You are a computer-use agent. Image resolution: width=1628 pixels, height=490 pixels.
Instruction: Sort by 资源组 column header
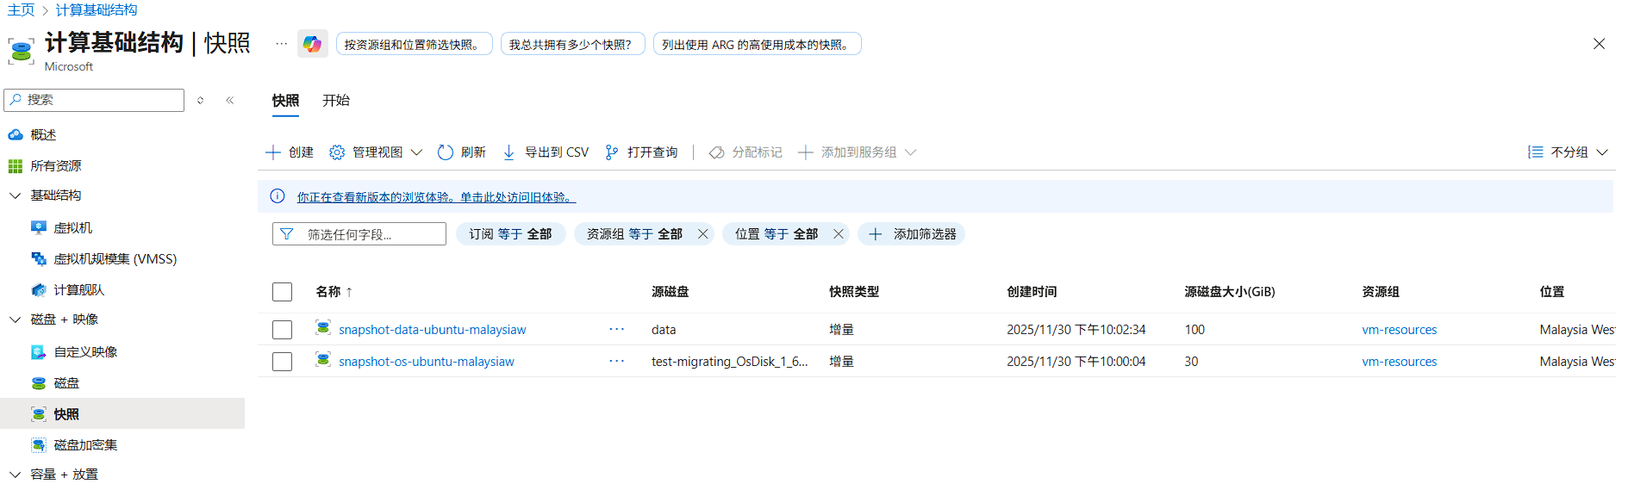tap(1381, 292)
